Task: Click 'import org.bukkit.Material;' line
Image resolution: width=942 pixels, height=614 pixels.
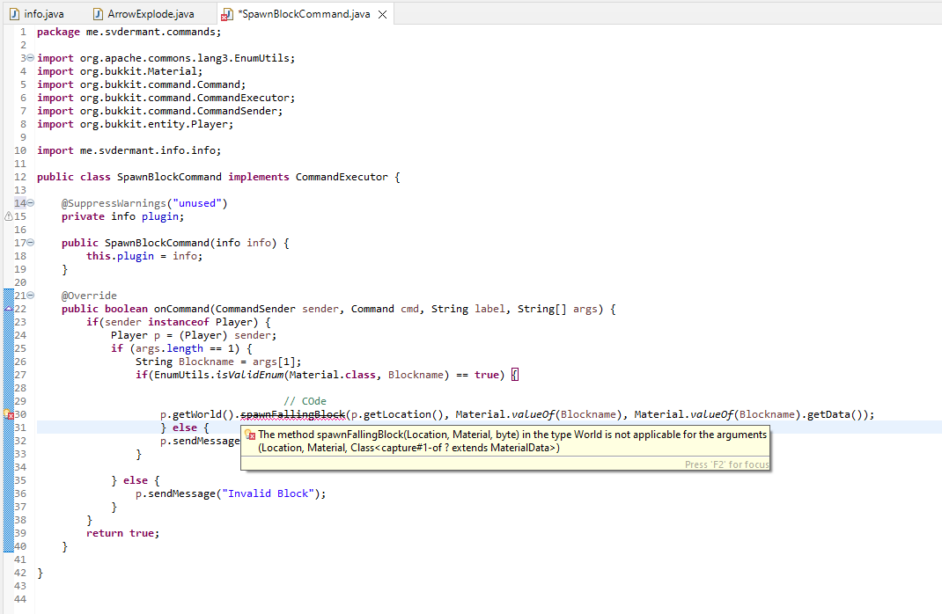Action: tap(120, 71)
